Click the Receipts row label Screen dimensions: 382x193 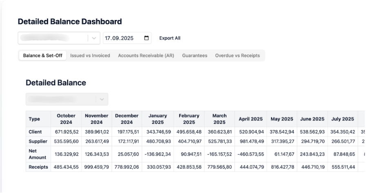click(x=38, y=167)
